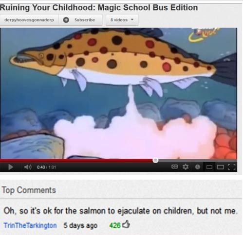Screen dimensions: 243x235
Task: Like the comment with the thumbs up icon
Action: click(x=126, y=224)
